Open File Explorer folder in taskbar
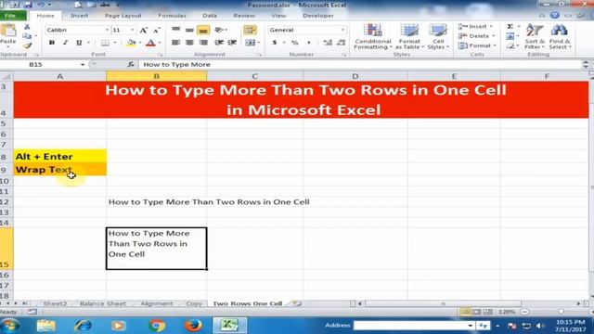This screenshot has width=594, height=334. pyautogui.click(x=46, y=326)
